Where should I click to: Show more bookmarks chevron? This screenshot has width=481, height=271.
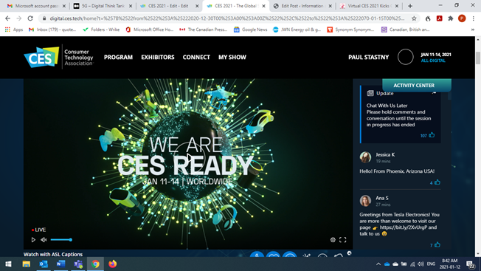coord(473,30)
